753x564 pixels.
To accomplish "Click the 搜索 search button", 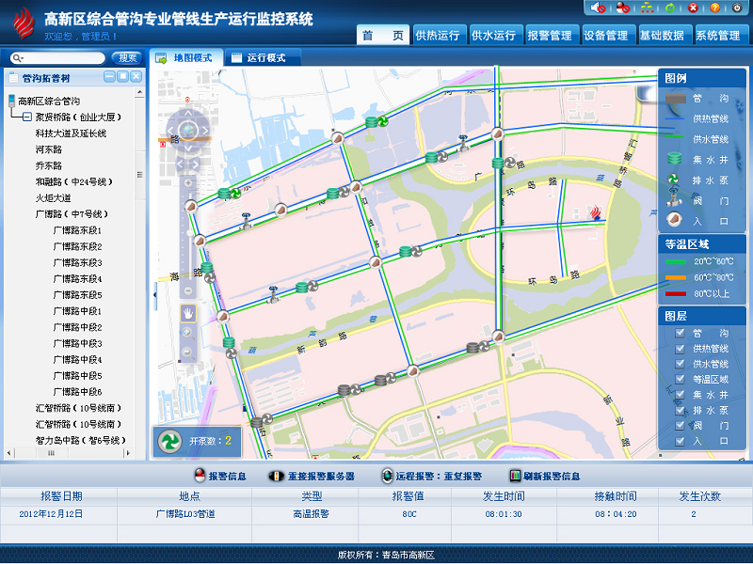I will (128, 58).
